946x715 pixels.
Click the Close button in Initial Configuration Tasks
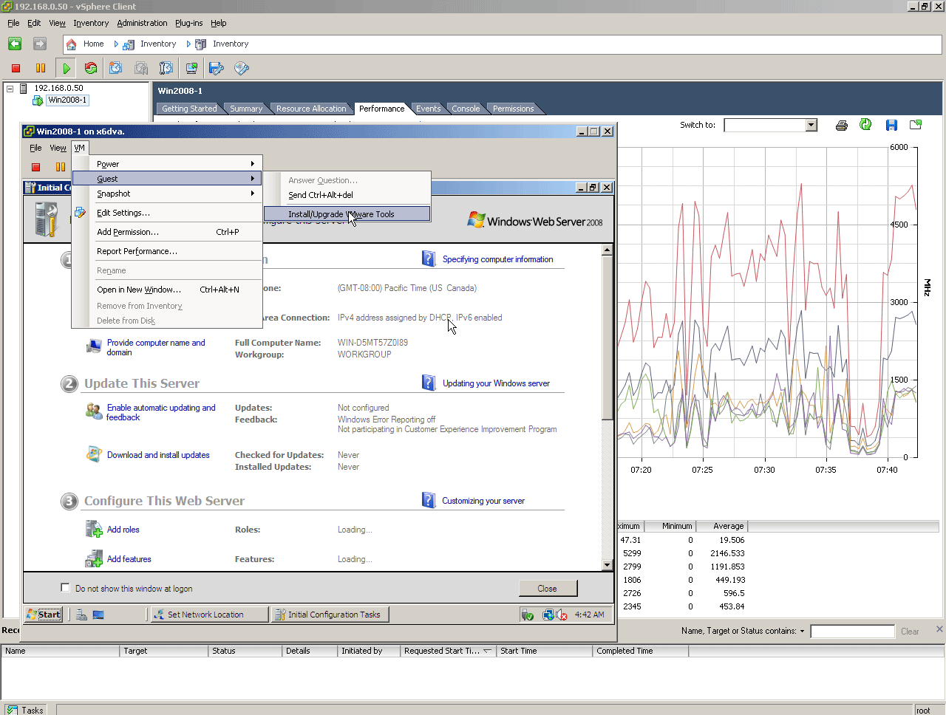click(x=547, y=589)
